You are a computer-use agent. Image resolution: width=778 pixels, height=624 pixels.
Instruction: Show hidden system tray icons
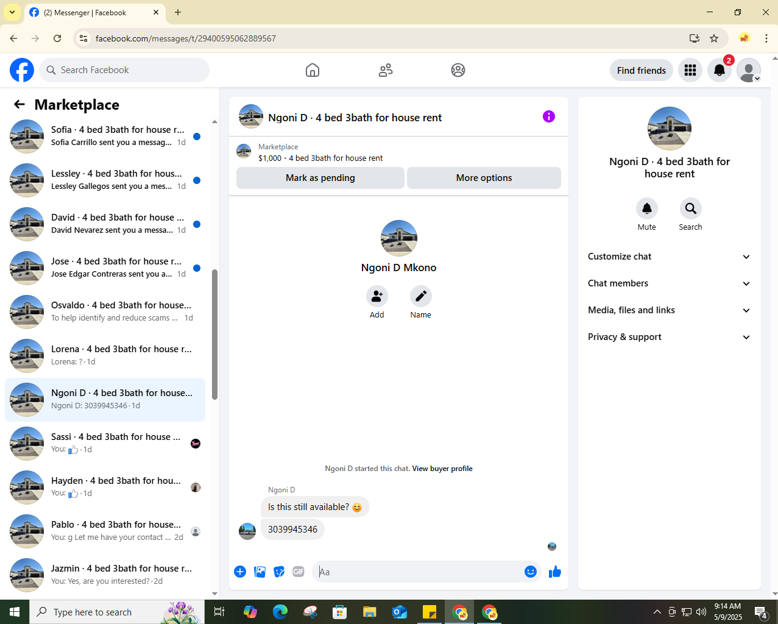coord(657,612)
